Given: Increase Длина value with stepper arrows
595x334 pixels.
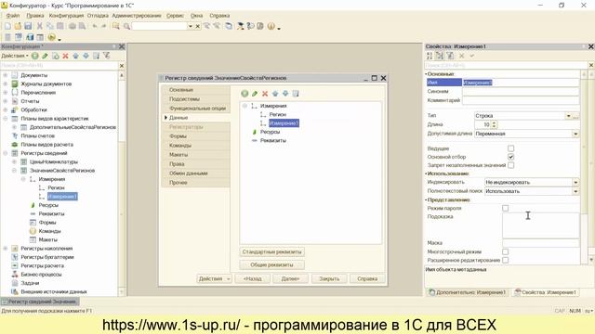Looking at the screenshot, I should [494, 122].
